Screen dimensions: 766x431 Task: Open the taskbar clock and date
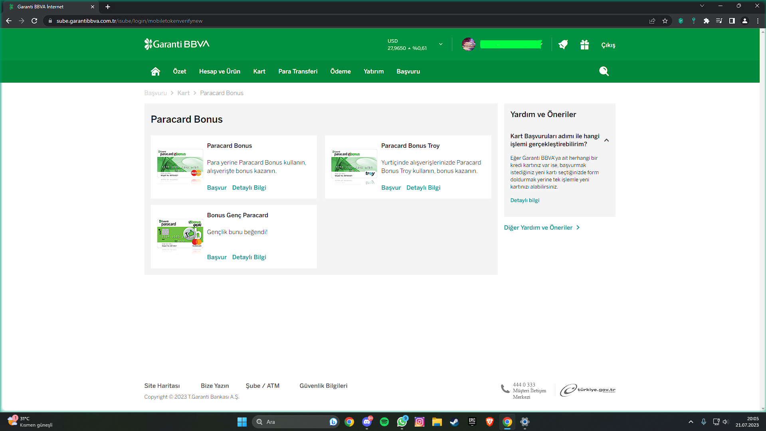click(x=747, y=422)
